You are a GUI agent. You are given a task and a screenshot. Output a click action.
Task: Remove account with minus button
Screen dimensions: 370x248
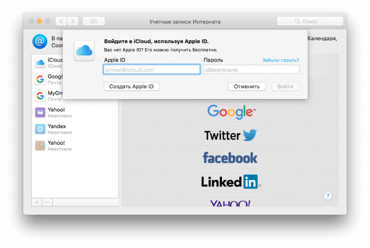[x=48, y=202]
